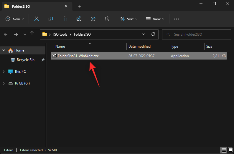The width and height of the screenshot is (234, 154).
Task: Refresh the Folder2ISO folder view
Action: (153, 34)
